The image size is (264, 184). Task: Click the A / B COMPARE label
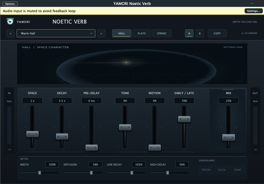pos(249,33)
